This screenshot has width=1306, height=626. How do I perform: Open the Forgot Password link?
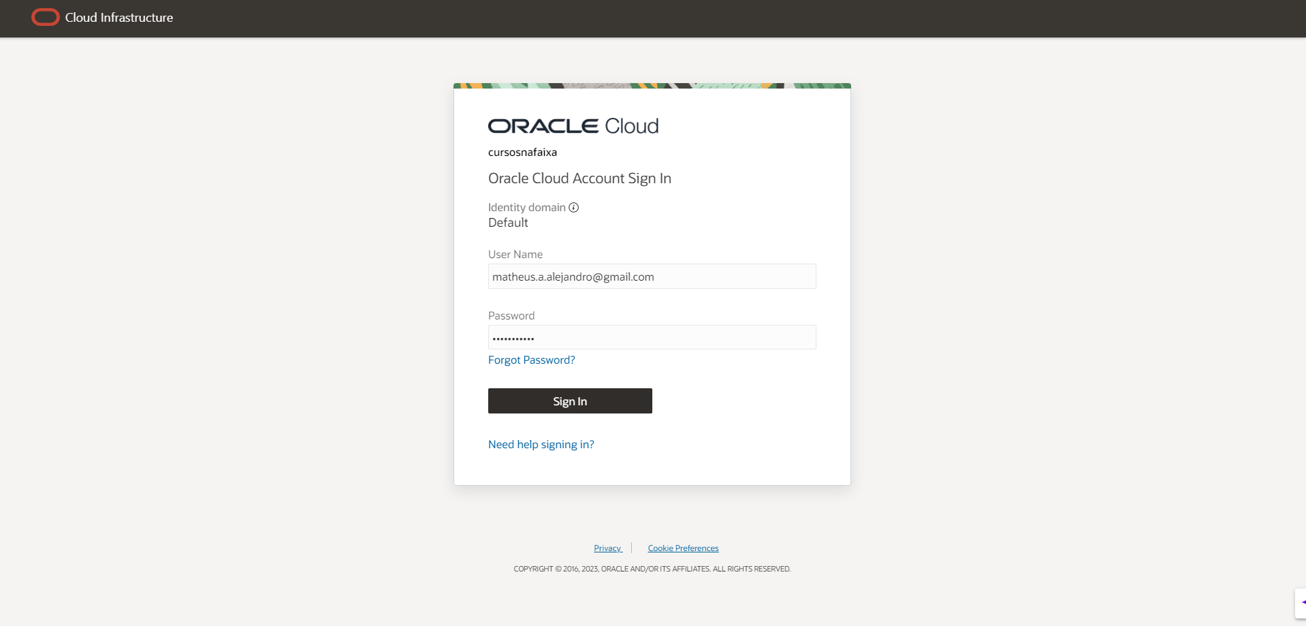531,360
